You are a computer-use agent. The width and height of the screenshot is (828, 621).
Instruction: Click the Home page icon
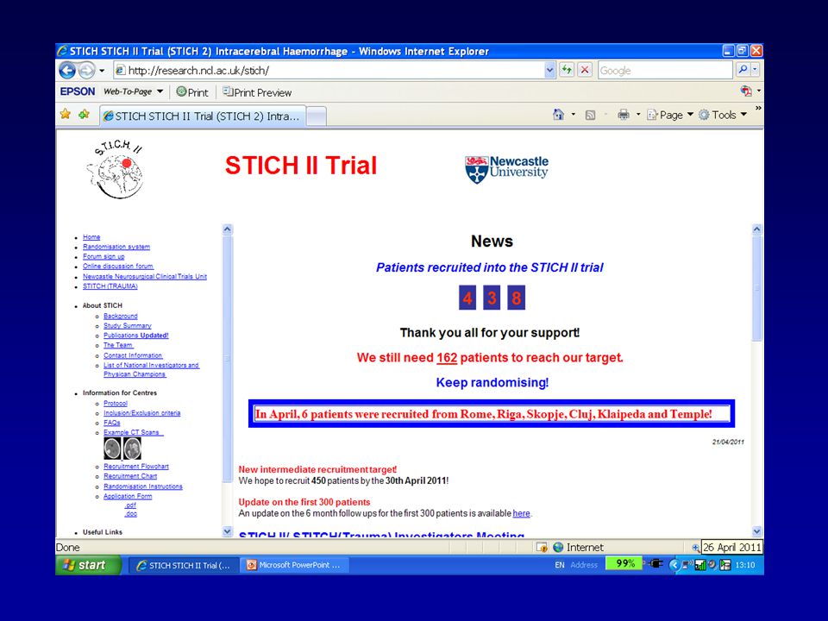[x=558, y=115]
